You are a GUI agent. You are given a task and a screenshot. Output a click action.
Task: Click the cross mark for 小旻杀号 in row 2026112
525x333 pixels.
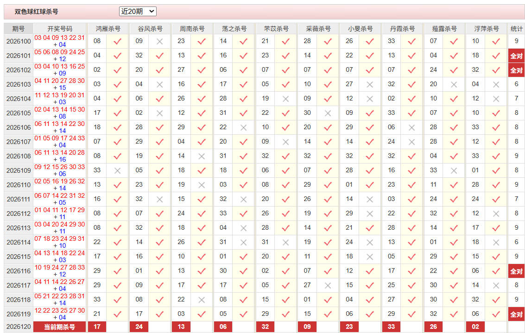(x=370, y=214)
